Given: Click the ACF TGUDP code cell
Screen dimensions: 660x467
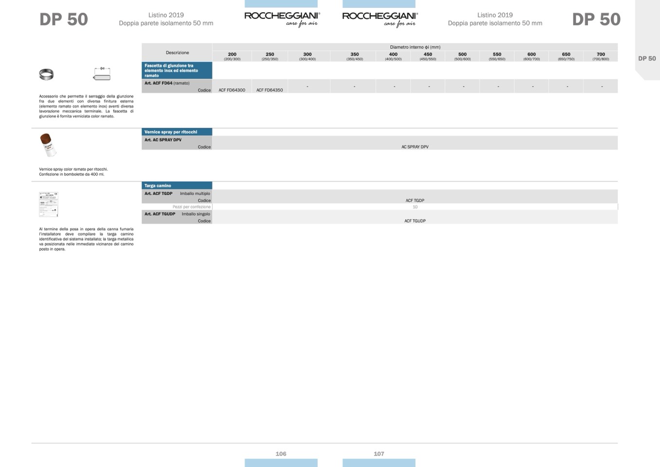Looking at the screenshot, I should (415, 221).
